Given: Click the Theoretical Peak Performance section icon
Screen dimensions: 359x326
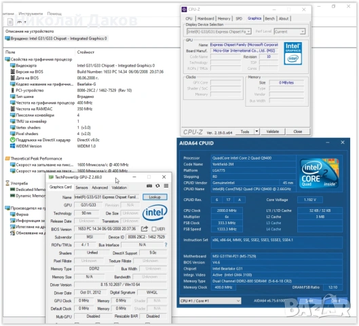Looking at the screenshot, I should pyautogui.click(x=7, y=158).
